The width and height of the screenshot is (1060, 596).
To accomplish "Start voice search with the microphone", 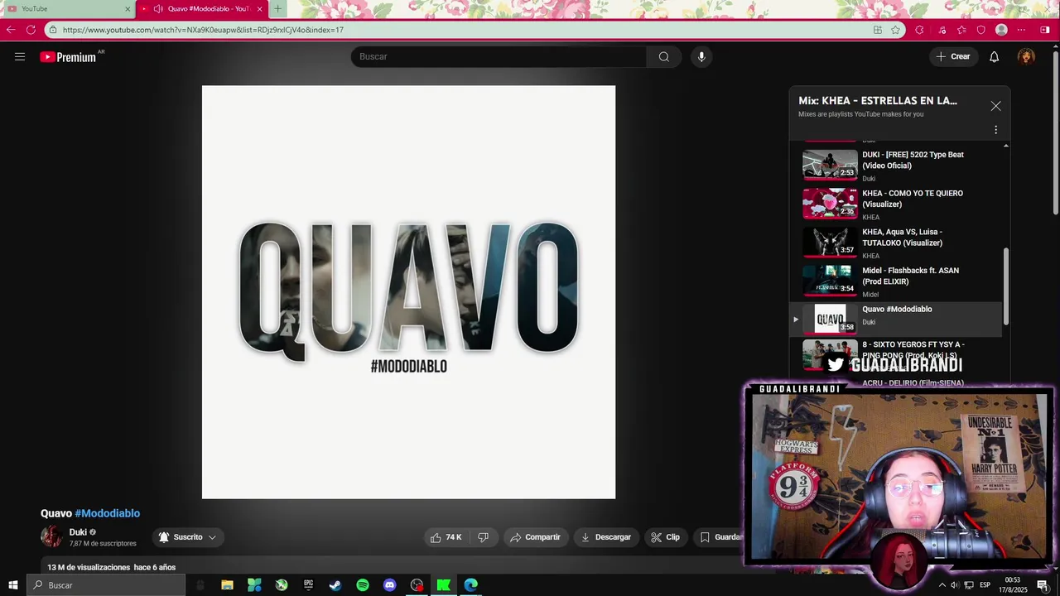I will 701,56.
